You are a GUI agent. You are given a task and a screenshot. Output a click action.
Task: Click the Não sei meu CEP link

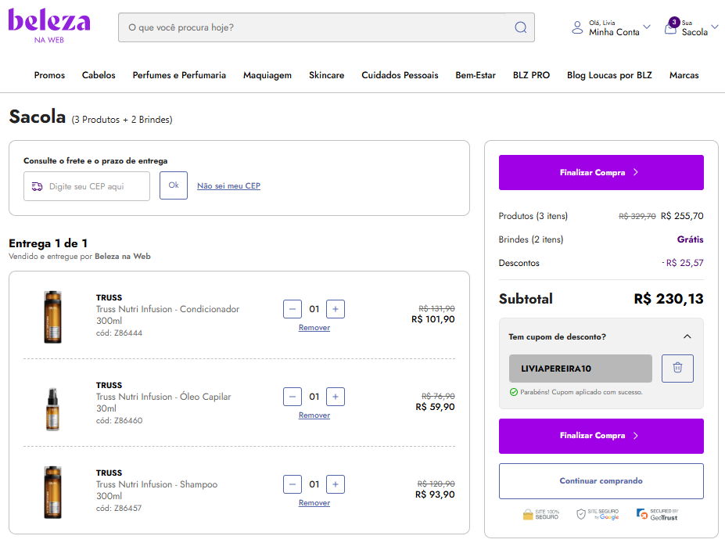228,186
